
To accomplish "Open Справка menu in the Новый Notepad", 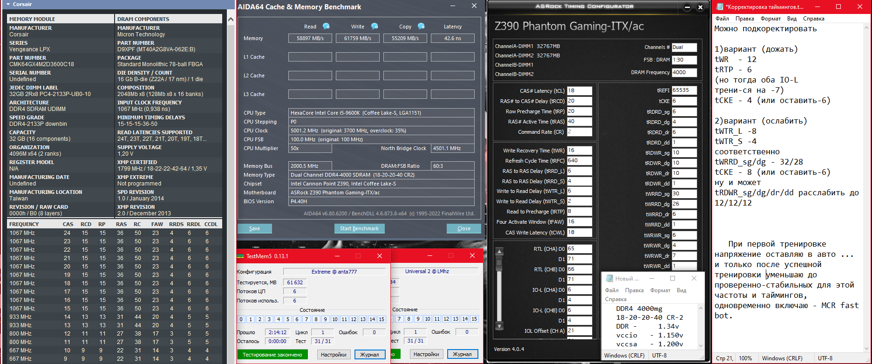I will (615, 299).
